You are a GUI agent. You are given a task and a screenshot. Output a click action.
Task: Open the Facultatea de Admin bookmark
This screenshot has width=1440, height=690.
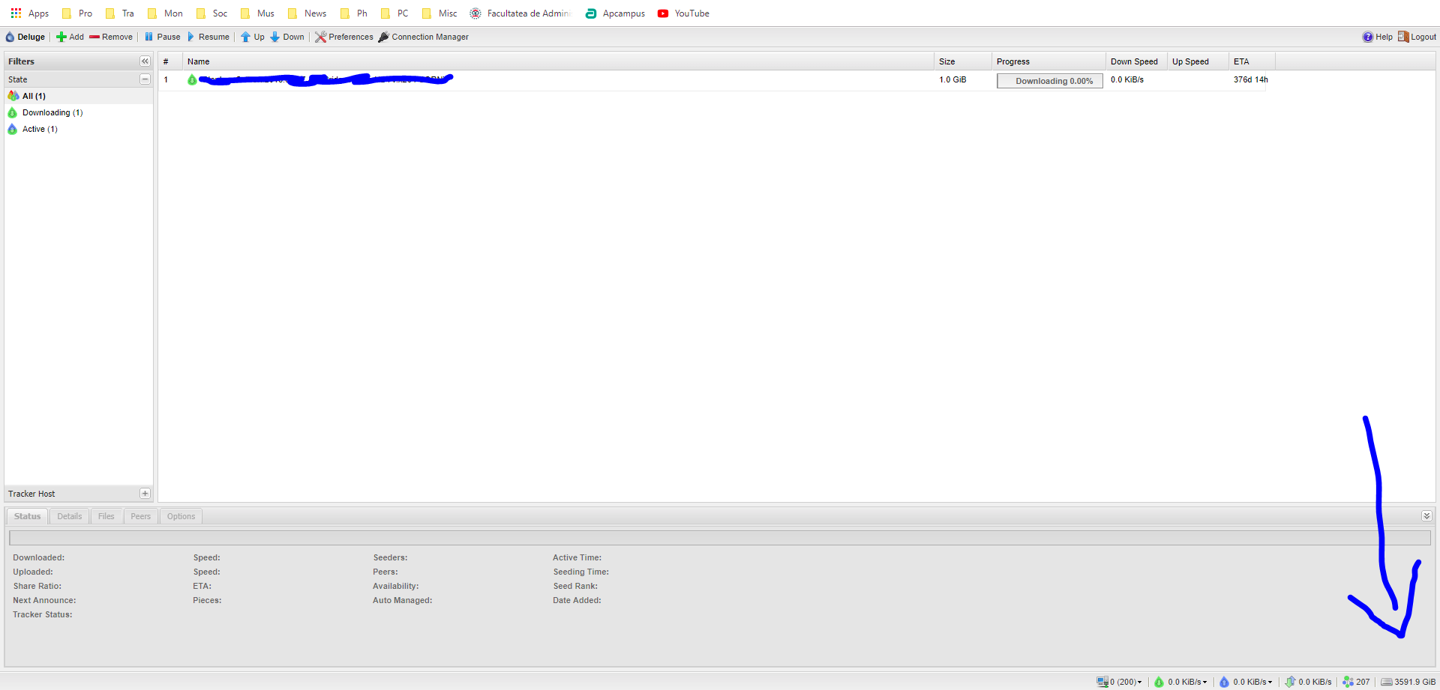[x=520, y=13]
